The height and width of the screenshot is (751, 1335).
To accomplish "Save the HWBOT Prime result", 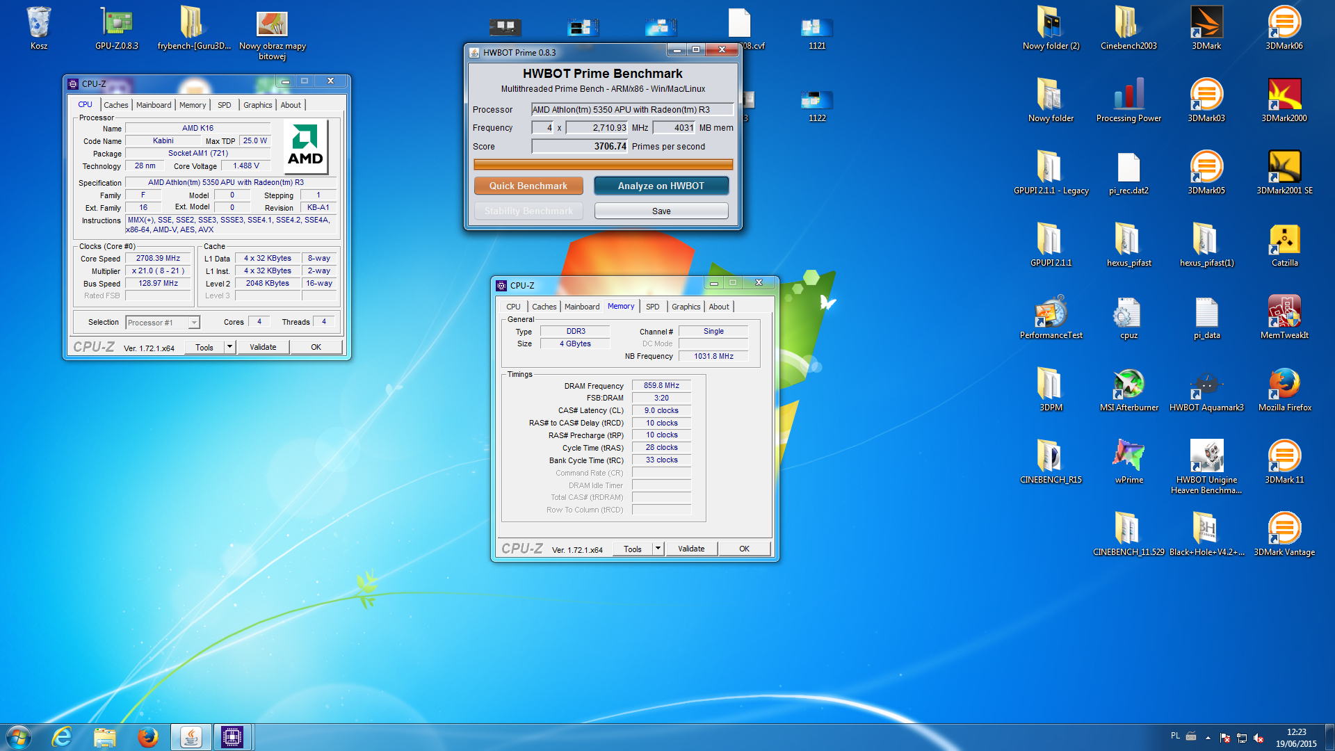I will coord(661,211).
